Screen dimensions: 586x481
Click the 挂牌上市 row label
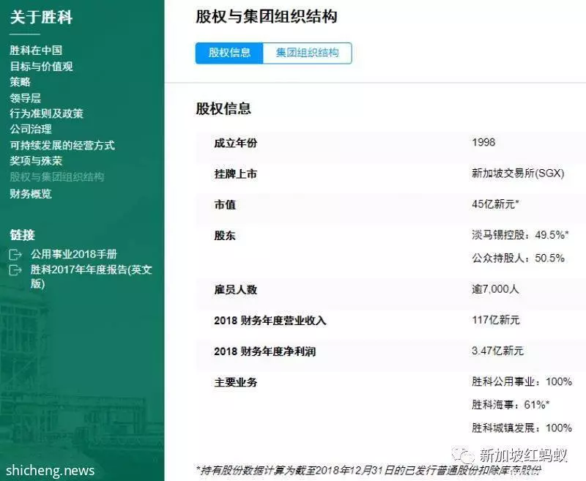point(235,174)
